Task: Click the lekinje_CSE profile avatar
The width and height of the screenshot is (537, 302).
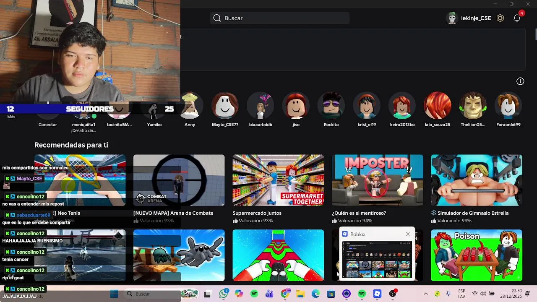Action: 452,18
